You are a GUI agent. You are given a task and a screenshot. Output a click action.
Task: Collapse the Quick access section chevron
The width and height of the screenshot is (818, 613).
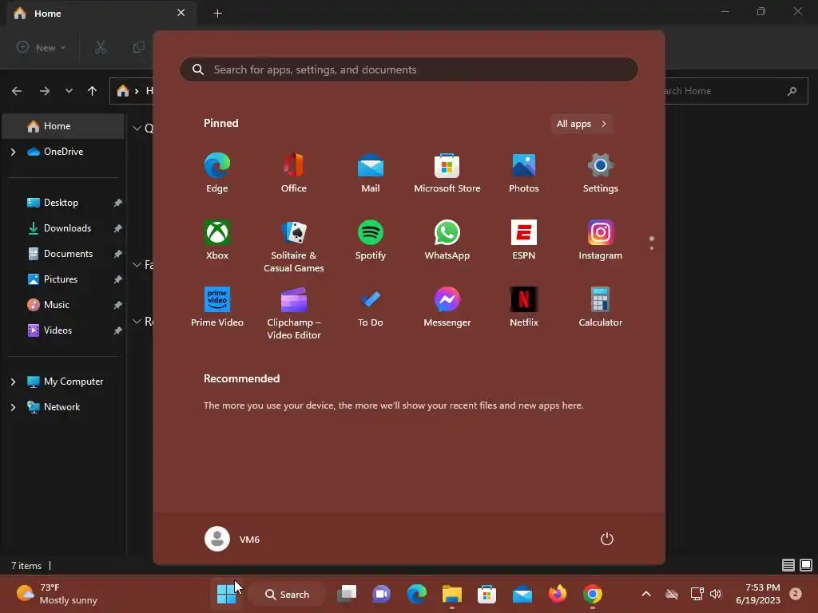coord(137,129)
